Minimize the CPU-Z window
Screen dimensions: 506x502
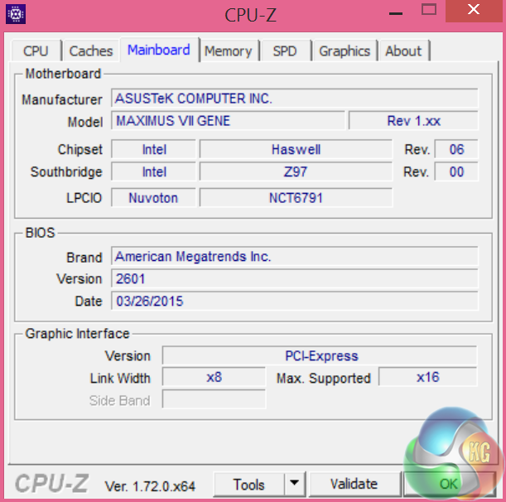point(396,12)
